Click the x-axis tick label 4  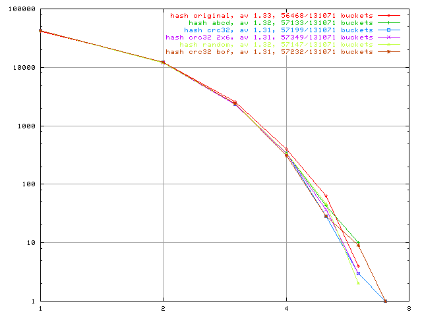tap(286, 307)
